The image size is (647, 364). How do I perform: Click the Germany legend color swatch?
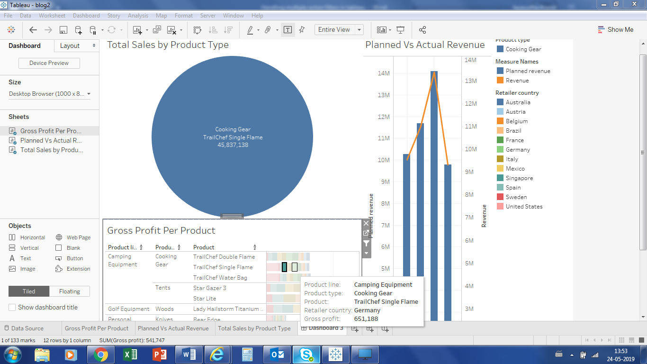[500, 150]
